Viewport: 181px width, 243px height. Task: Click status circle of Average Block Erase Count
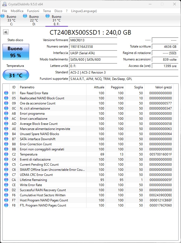point(6,124)
